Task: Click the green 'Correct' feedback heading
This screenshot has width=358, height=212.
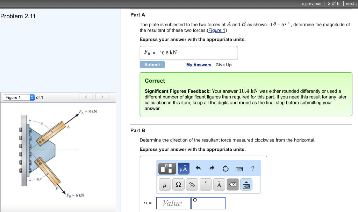Action: click(155, 81)
